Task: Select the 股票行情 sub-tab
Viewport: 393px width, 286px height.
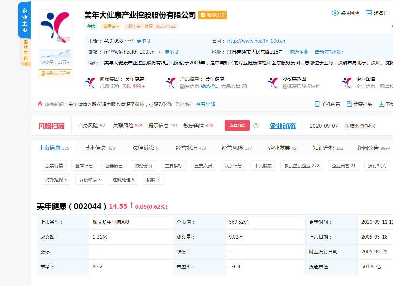Action: pos(54,166)
